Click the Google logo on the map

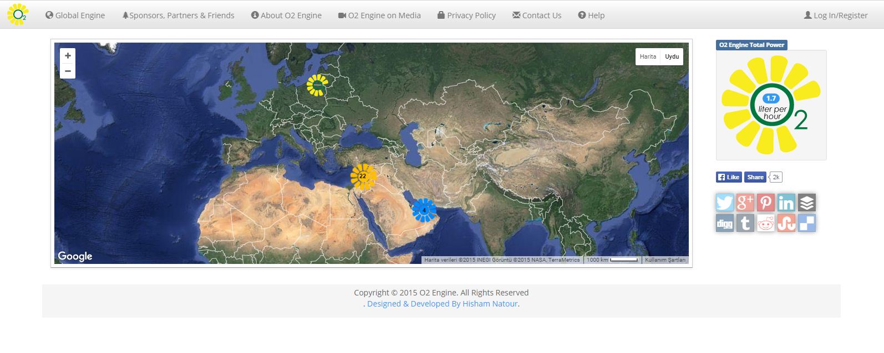[x=75, y=256]
